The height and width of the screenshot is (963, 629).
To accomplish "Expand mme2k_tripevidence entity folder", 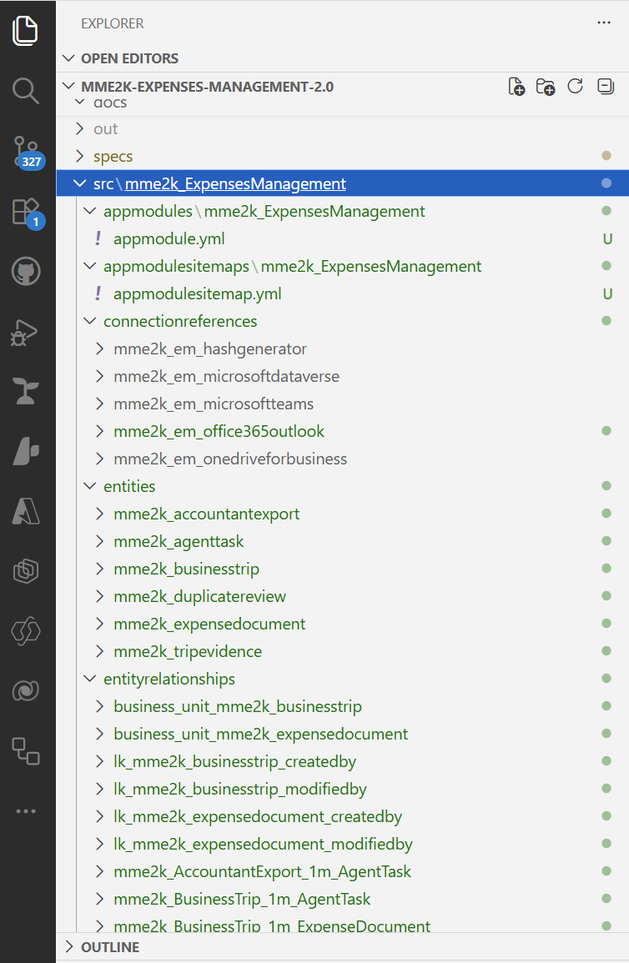I will pyautogui.click(x=342, y=652).
